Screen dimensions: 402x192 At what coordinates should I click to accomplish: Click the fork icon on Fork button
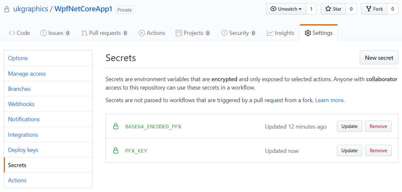click(368, 9)
